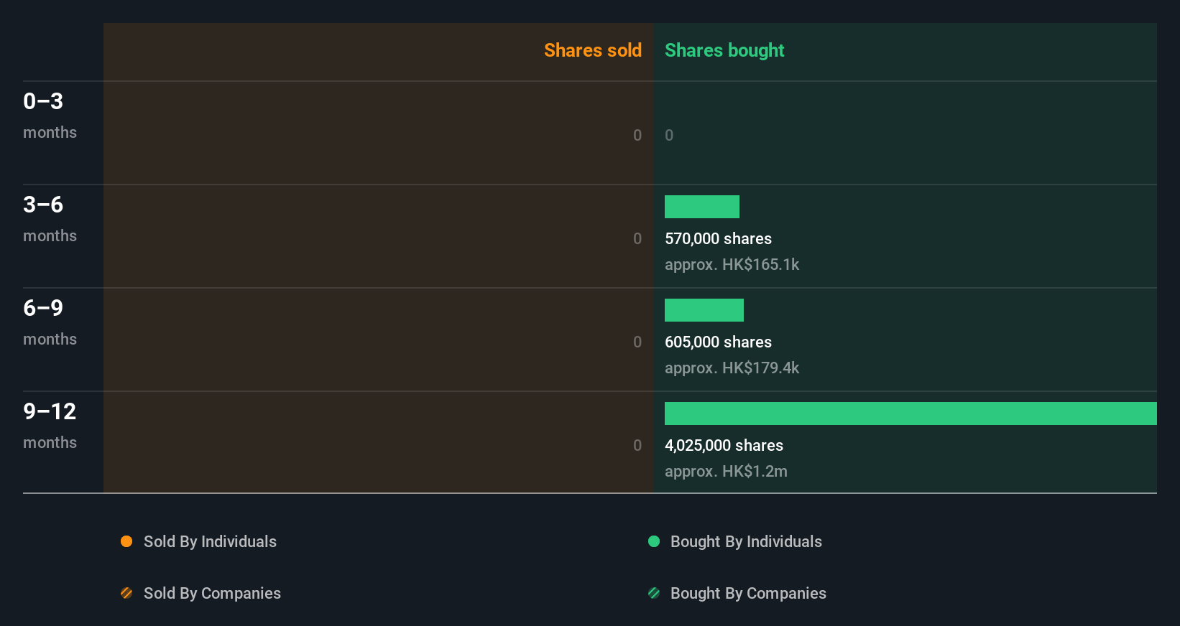This screenshot has width=1180, height=626.
Task: Click the approx. HK$1.2m amount
Action: point(726,472)
